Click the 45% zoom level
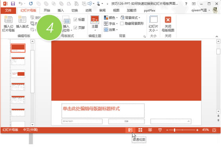Image resolution: width=221 pixels, height=149 pixels. coord(205,130)
